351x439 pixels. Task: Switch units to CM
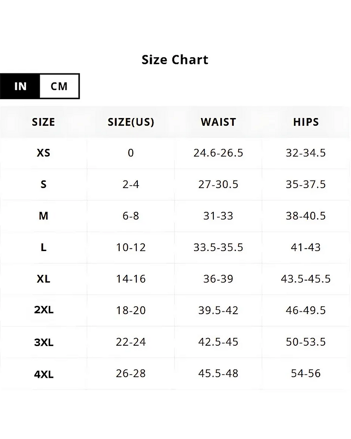(x=59, y=86)
